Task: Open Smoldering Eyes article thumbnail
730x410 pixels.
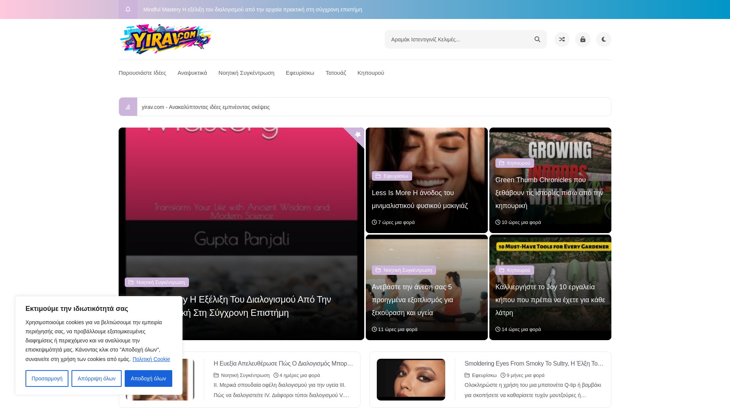Action: (x=411, y=380)
